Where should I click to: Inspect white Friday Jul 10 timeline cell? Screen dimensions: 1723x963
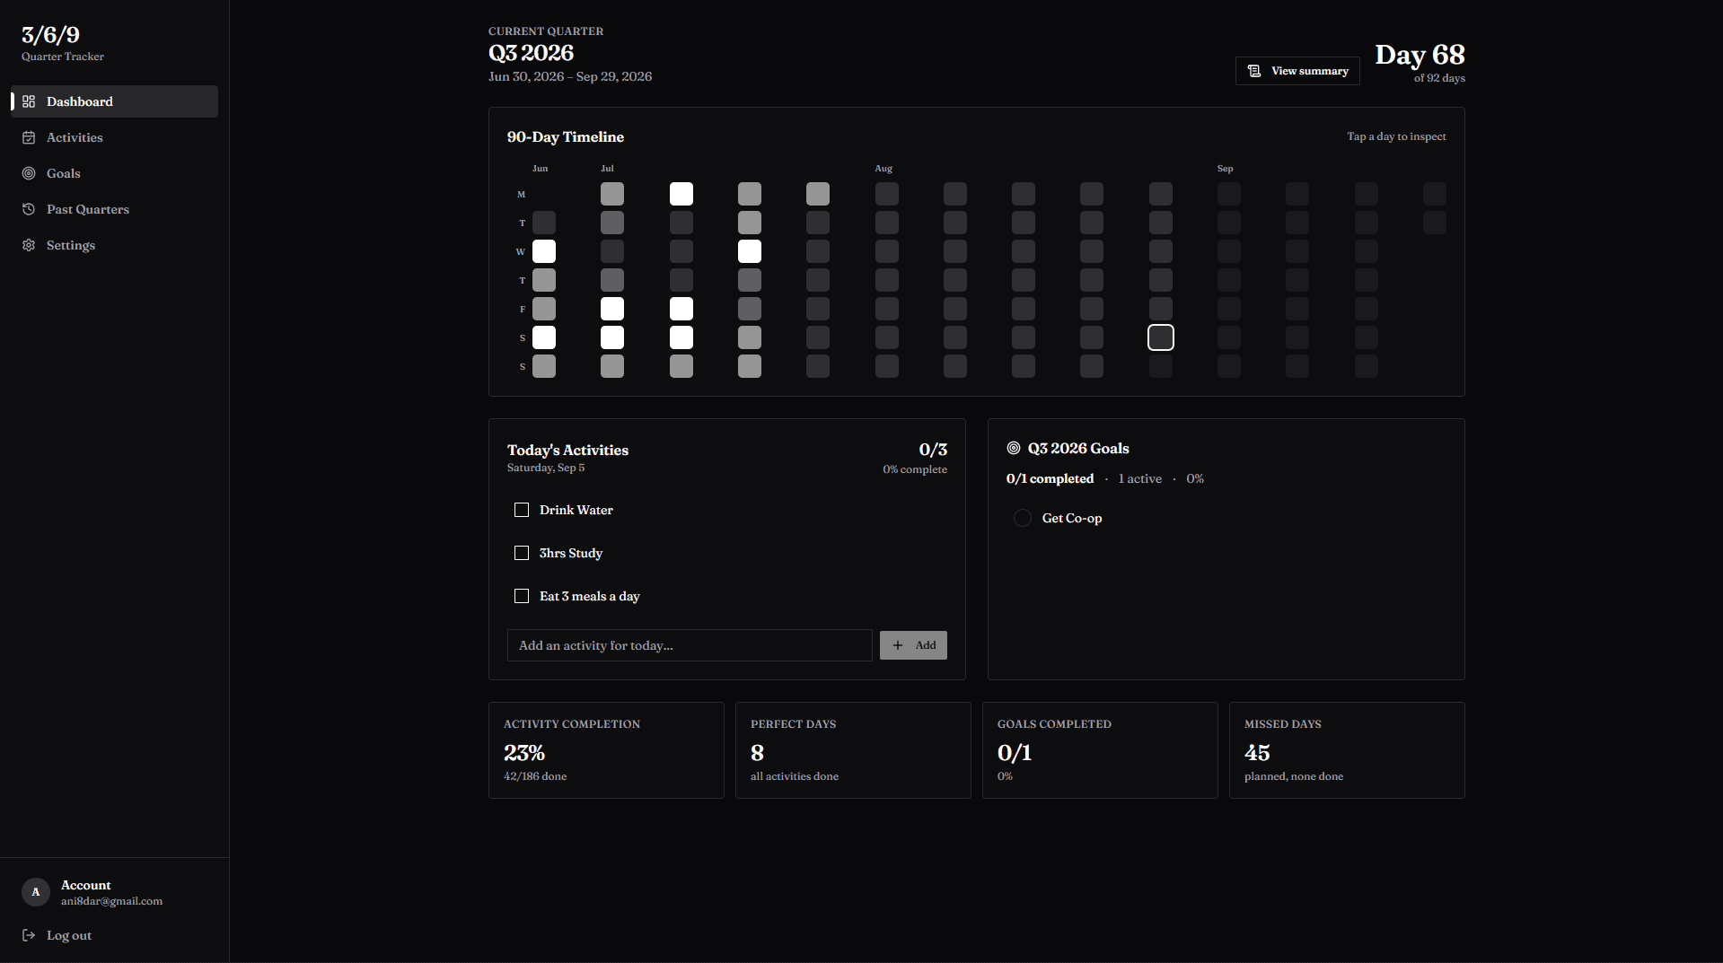click(612, 309)
